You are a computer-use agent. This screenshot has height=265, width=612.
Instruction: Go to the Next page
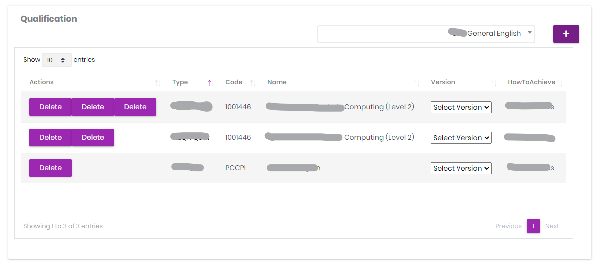tap(552, 226)
